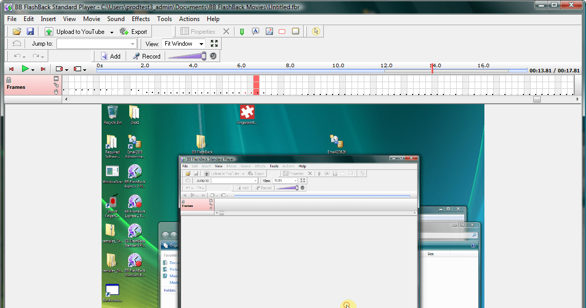Click the Open file folder icon
Screen dimensions: 586x308
tap(17, 32)
